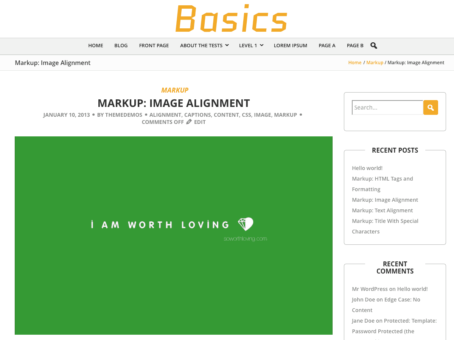Click the THEMEDEMOS author link
454x340 pixels.
[x=123, y=114]
